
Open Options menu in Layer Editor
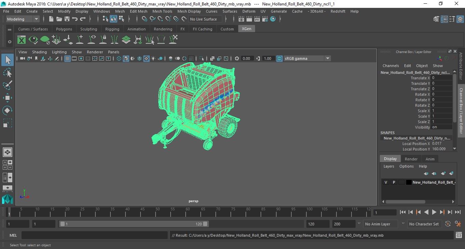(407, 166)
